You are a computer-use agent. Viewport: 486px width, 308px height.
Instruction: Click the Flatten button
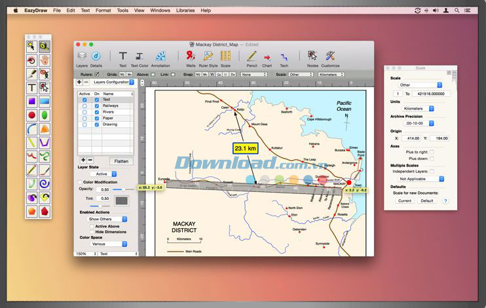pos(121,161)
